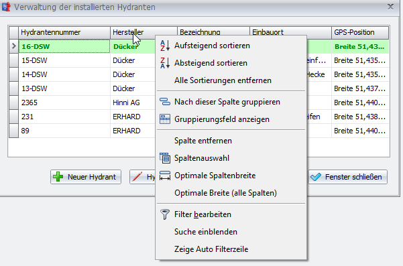Choose Optimale Breite (alle Spalten)
Screen dimensions: 403x266
[225, 193]
